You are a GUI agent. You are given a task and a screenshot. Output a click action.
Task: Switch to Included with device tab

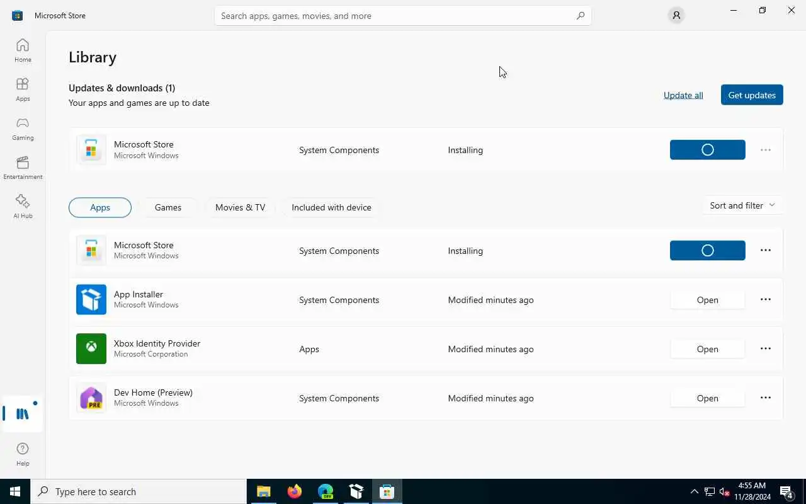tap(331, 207)
